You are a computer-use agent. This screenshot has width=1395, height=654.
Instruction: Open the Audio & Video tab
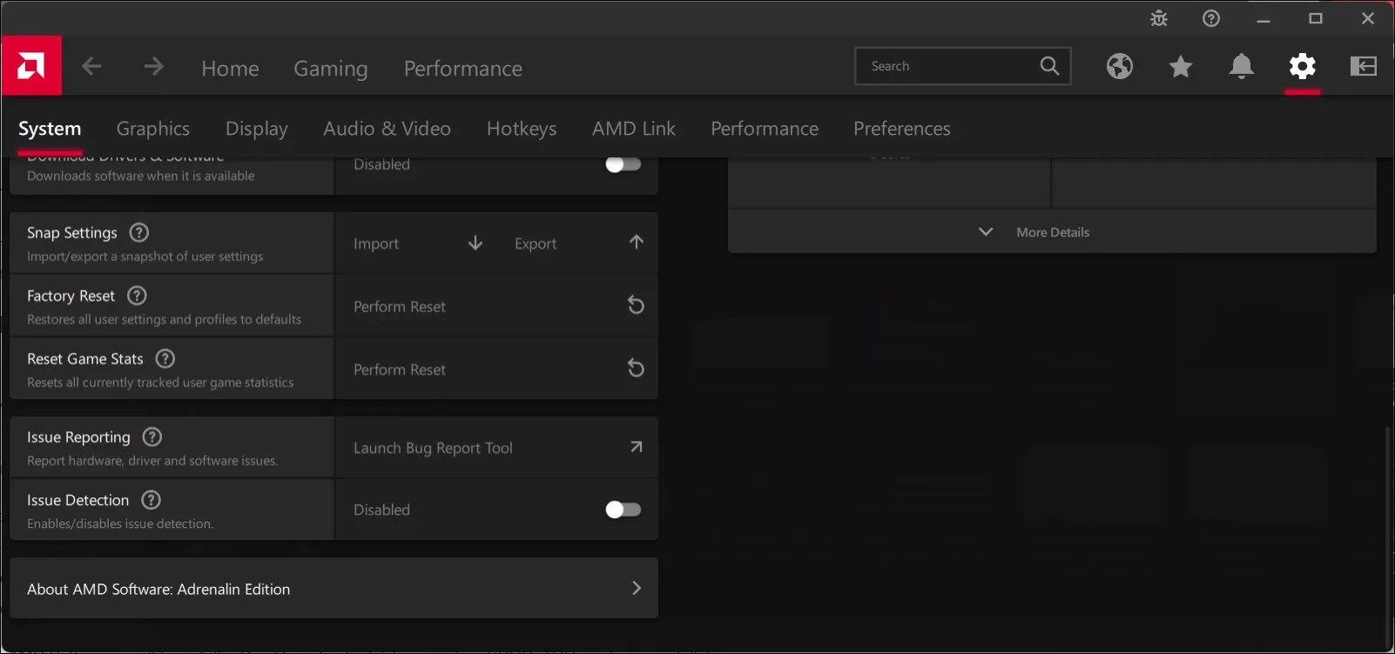click(387, 129)
